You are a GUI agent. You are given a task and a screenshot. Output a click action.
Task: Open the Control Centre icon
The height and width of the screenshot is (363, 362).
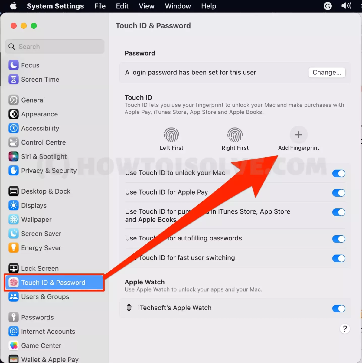tap(14, 142)
